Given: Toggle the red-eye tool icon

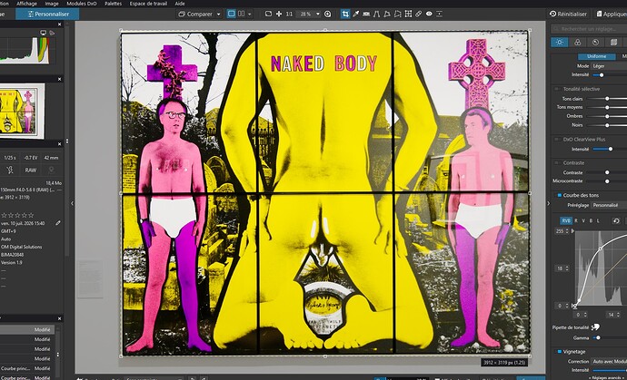Looking at the screenshot, I should point(429,14).
